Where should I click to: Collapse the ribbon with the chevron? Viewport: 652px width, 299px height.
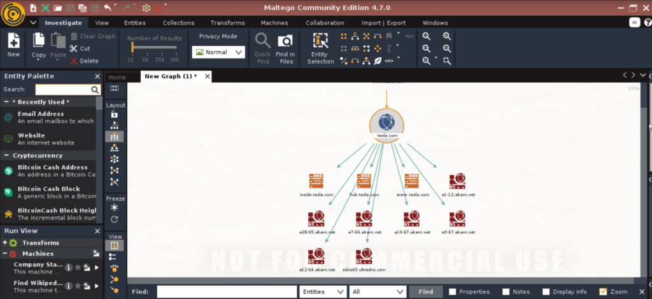click(x=33, y=23)
